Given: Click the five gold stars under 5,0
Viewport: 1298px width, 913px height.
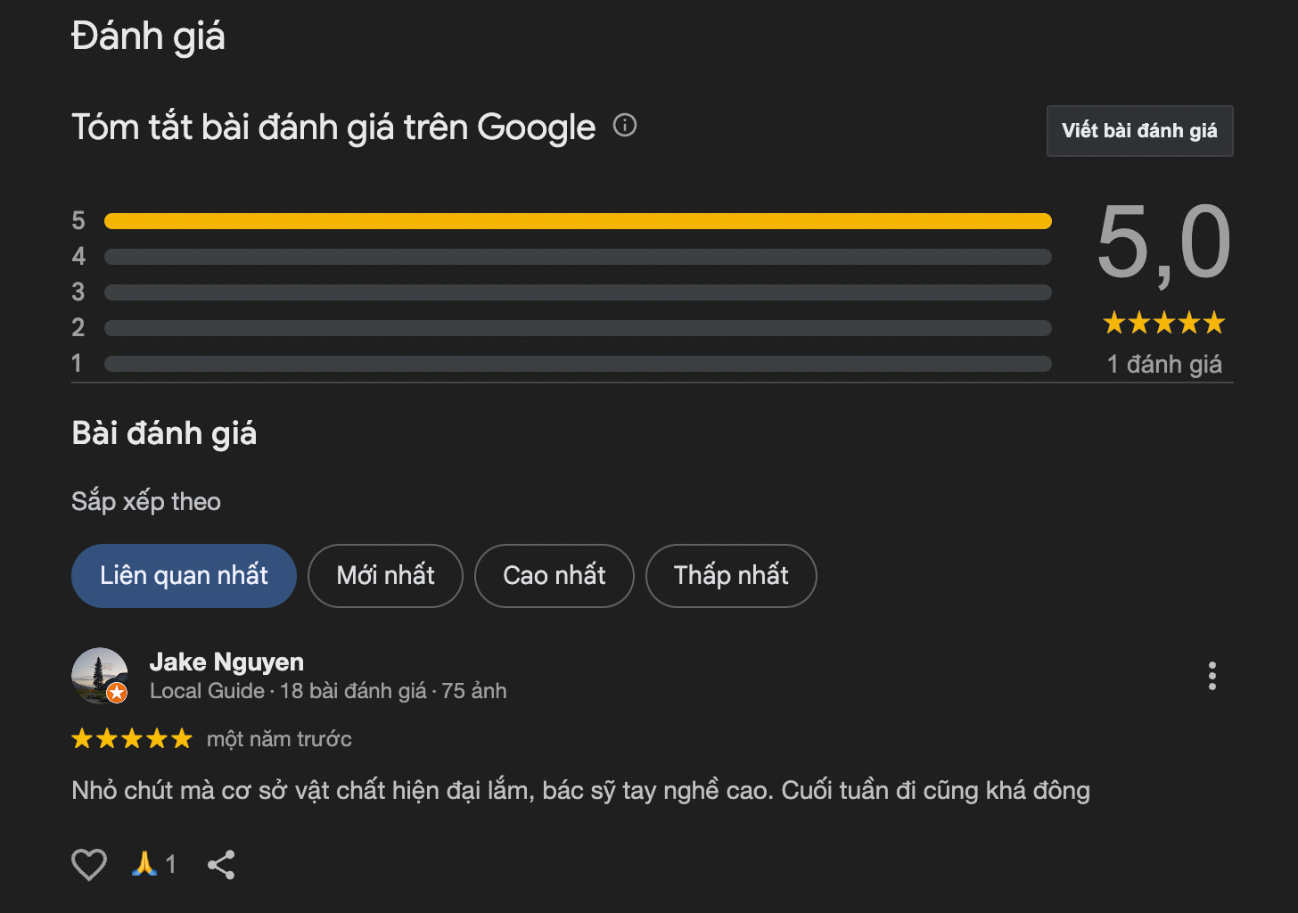Looking at the screenshot, I should pyautogui.click(x=1164, y=323).
